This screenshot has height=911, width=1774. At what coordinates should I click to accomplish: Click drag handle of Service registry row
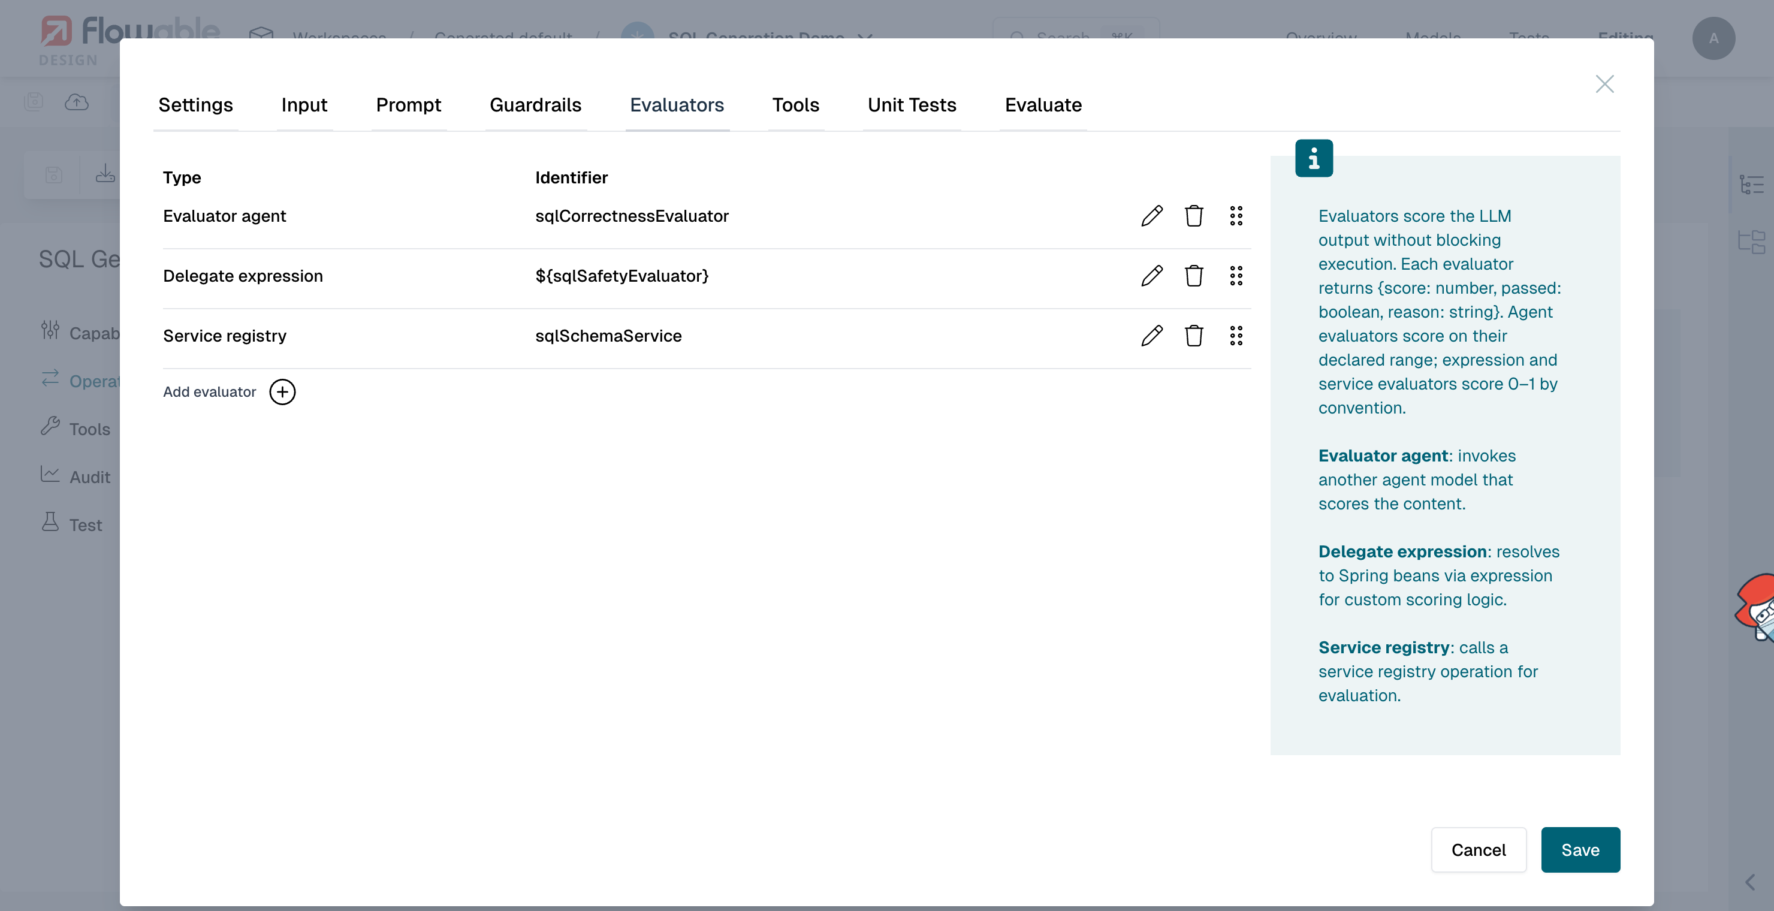click(x=1236, y=336)
